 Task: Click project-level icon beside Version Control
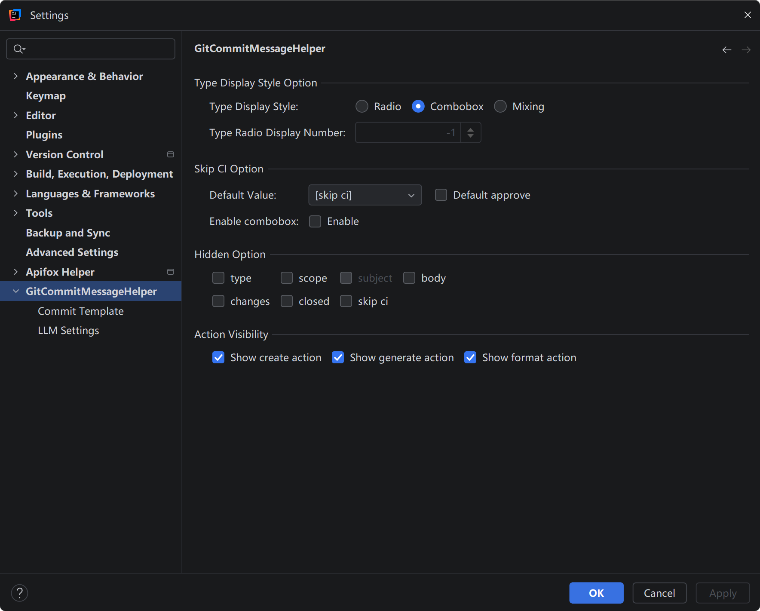(x=170, y=154)
